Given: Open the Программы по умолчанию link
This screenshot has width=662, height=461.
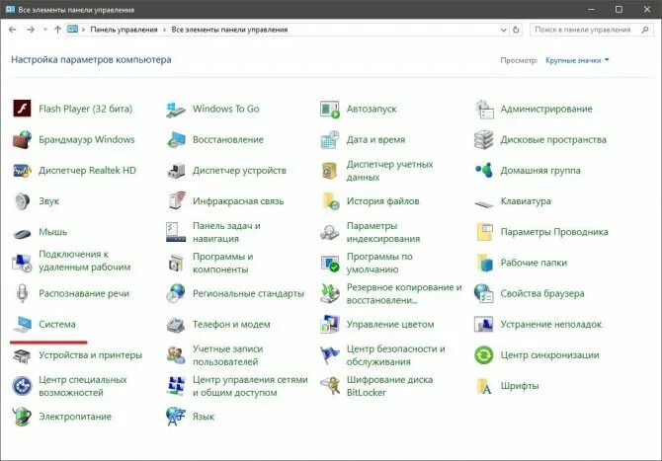Looking at the screenshot, I should tap(379, 263).
